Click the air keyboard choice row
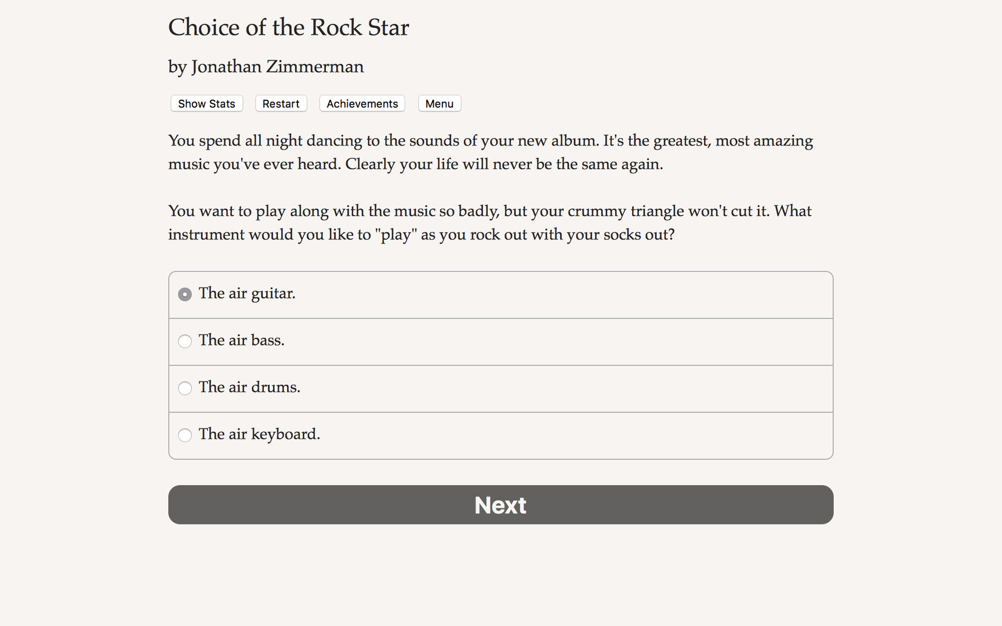 click(x=500, y=435)
